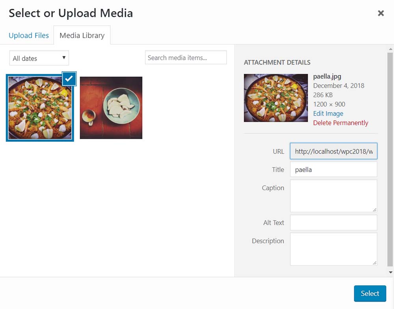Click the Alt Text field
Image resolution: width=394 pixels, height=309 pixels.
pos(333,222)
